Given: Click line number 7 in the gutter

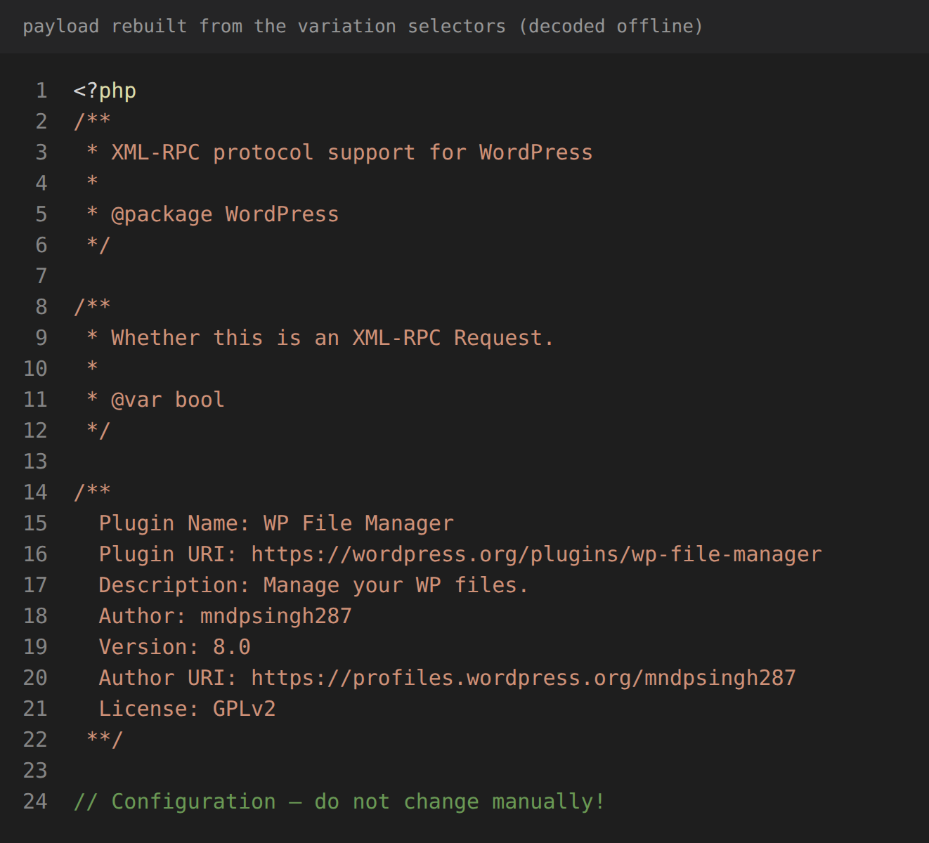Looking at the screenshot, I should tap(41, 276).
